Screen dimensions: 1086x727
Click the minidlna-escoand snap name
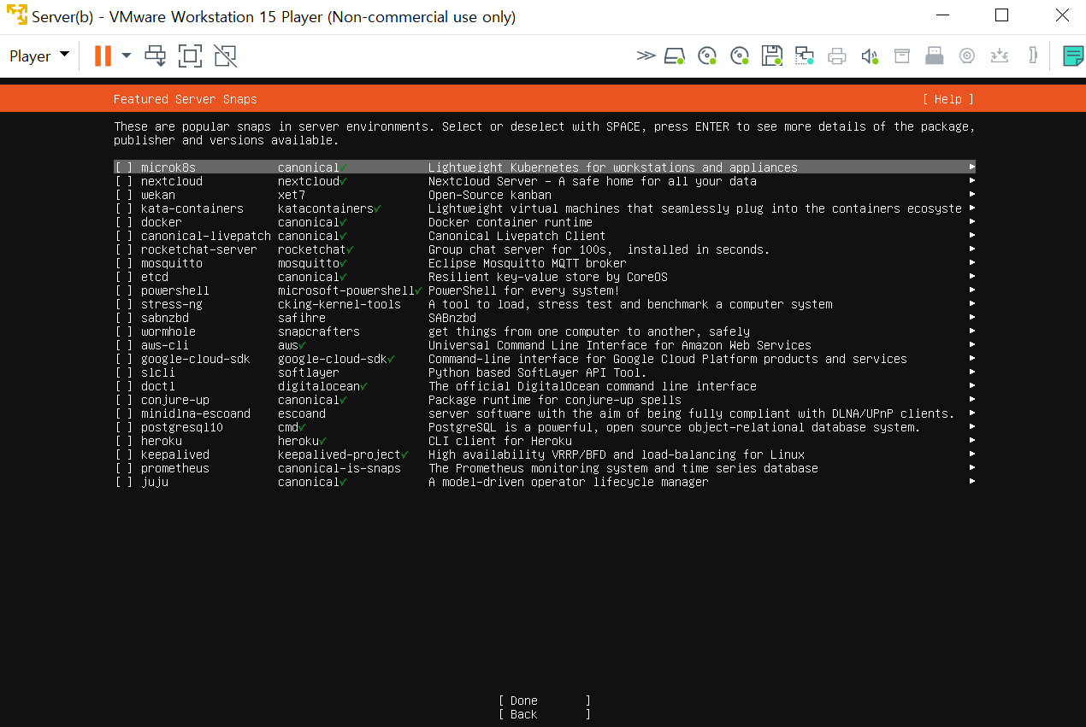pos(196,413)
